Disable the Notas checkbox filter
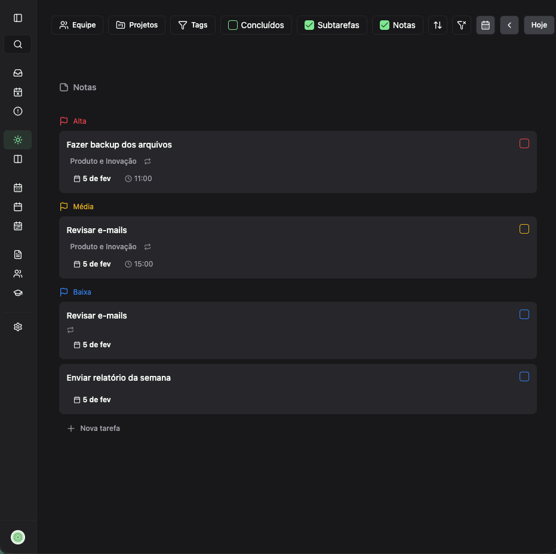556x554 pixels. [385, 25]
